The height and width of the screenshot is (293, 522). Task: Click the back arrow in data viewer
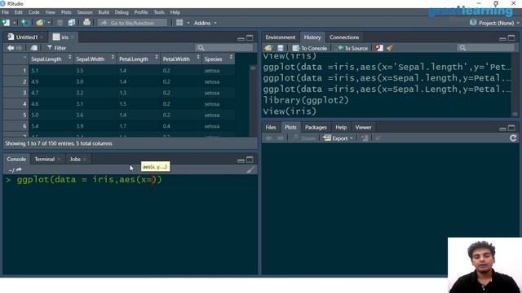click(11, 48)
